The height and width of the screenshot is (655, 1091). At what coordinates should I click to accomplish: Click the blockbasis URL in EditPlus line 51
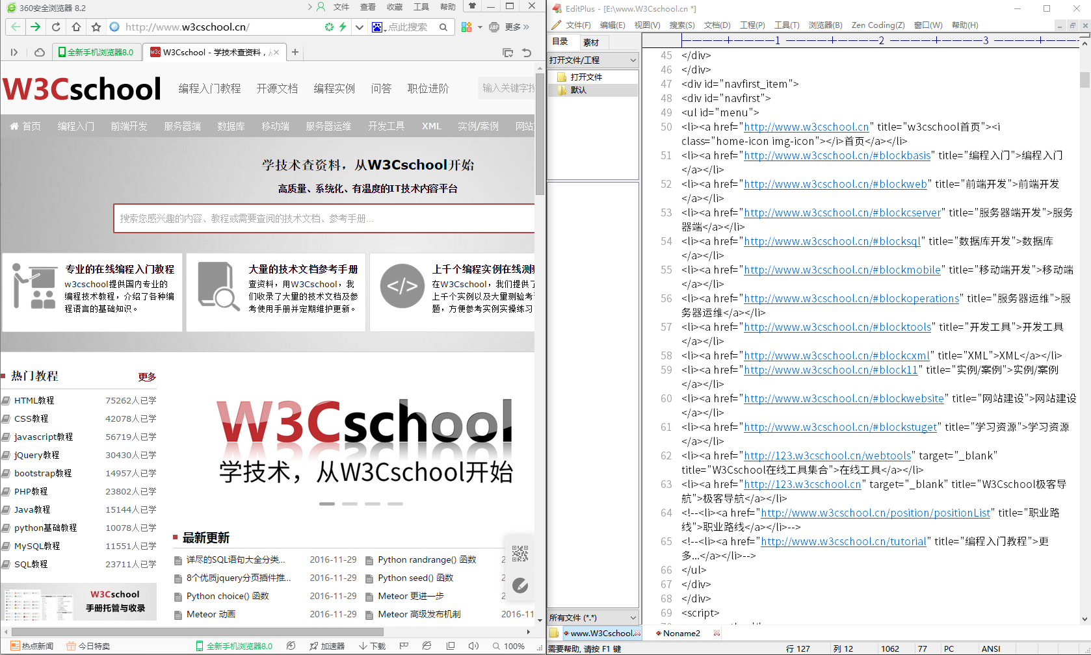pyautogui.click(x=837, y=155)
